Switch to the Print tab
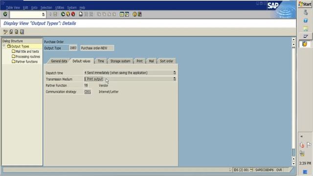Image resolution: width=313 pixels, height=176 pixels. tap(139, 61)
